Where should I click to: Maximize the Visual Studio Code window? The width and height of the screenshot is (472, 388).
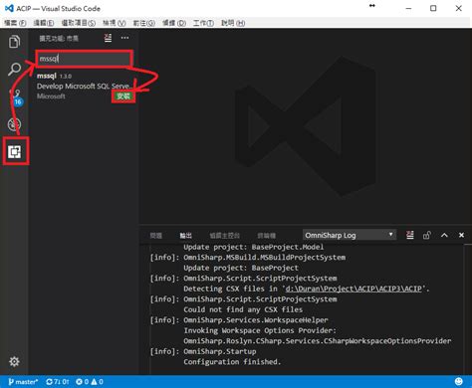[433, 8]
